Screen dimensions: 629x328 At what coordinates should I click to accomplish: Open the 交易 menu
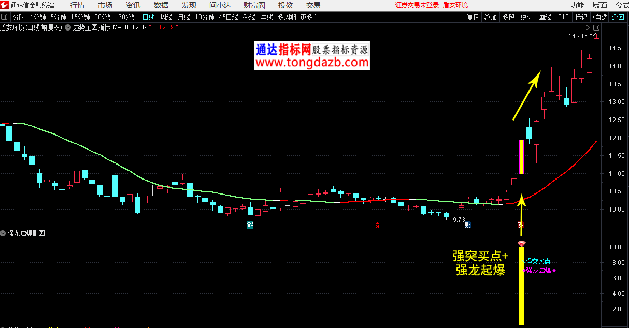point(313,5)
